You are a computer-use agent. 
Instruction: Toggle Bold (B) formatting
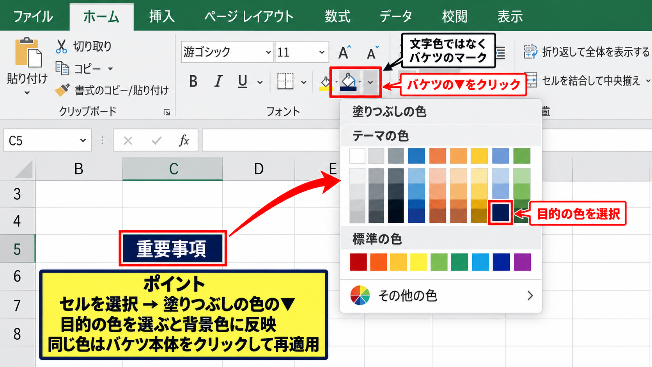193,82
